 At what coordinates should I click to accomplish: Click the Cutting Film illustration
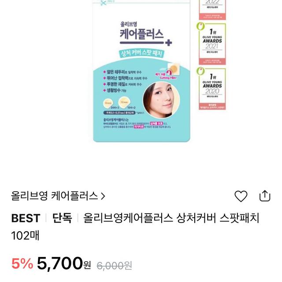click(169, 71)
